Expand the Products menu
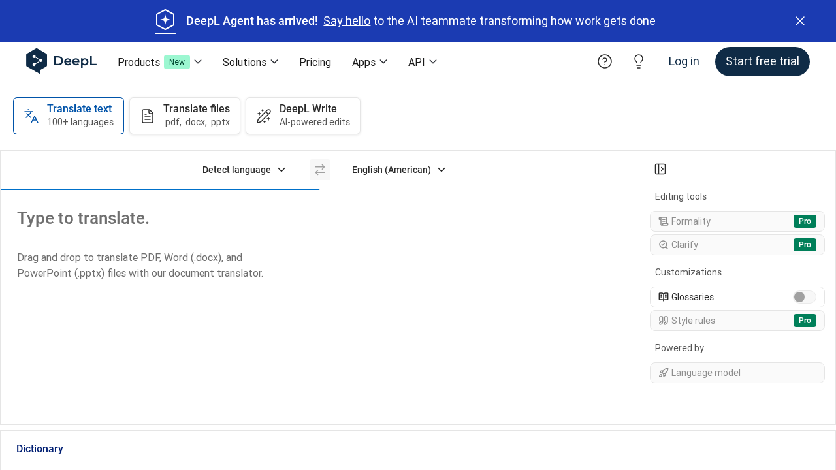Viewport: 836px width, 470px height. click(x=159, y=62)
